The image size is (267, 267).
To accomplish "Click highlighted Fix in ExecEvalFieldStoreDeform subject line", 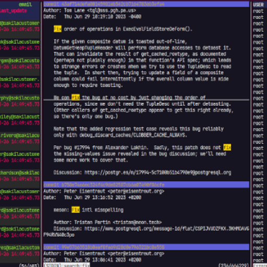I will coord(57,29).
